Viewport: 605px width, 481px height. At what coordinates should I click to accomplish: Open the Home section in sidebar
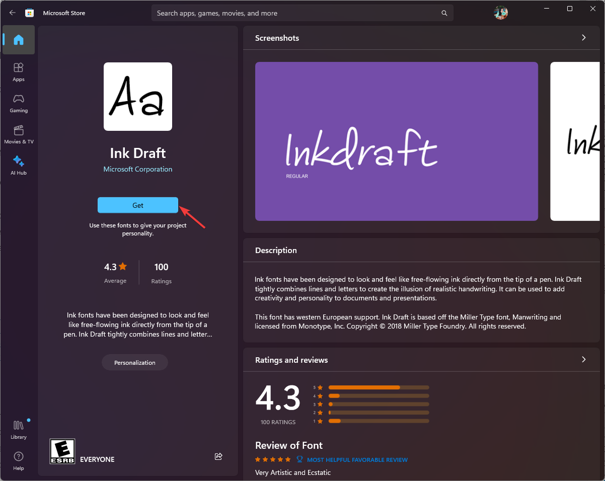[x=19, y=40]
